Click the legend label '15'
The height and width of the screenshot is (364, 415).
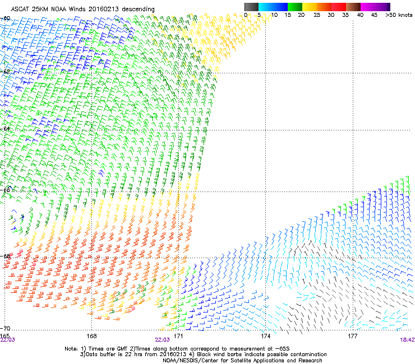pyautogui.click(x=288, y=15)
